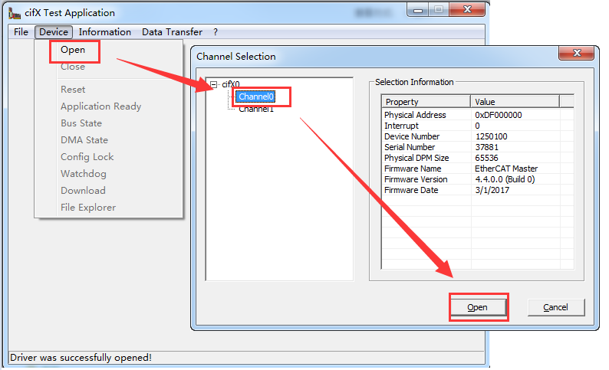This screenshot has height=370, width=609.
Task: Click the 0xDF000000 value
Action: pos(499,115)
